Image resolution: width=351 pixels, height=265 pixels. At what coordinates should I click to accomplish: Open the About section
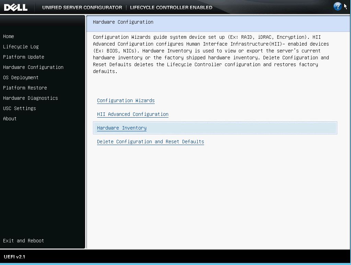(x=10, y=119)
